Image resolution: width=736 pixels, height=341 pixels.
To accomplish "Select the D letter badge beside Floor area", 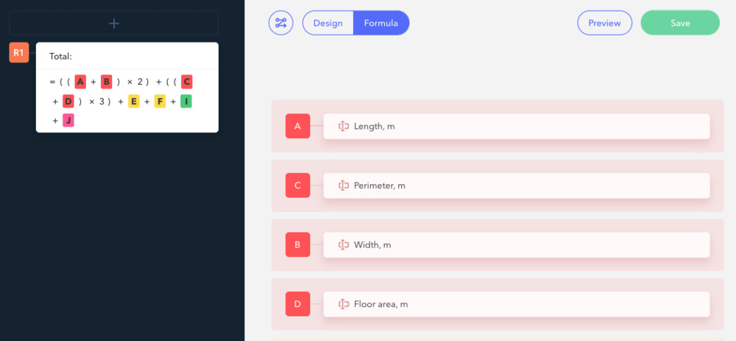I will (297, 304).
